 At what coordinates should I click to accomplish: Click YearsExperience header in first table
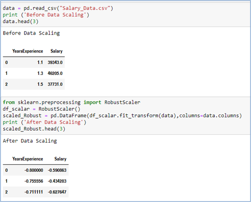coord(28,51)
